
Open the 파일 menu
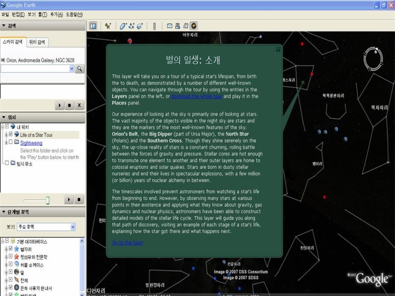(x=5, y=15)
